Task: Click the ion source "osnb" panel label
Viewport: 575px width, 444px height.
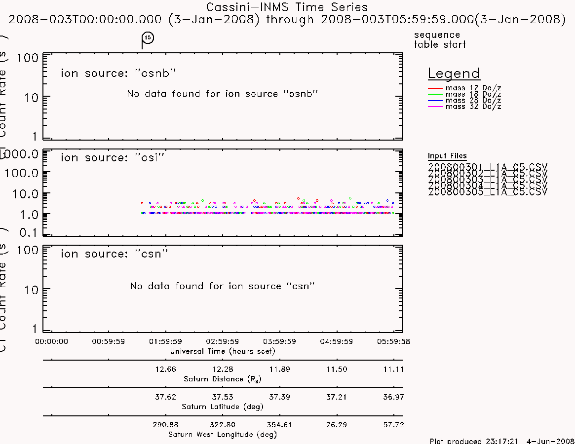Action: [x=118, y=74]
